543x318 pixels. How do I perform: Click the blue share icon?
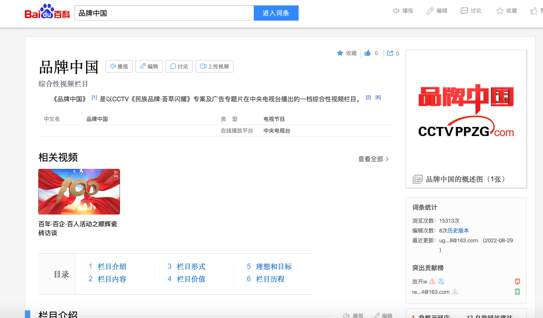pyautogui.click(x=390, y=53)
